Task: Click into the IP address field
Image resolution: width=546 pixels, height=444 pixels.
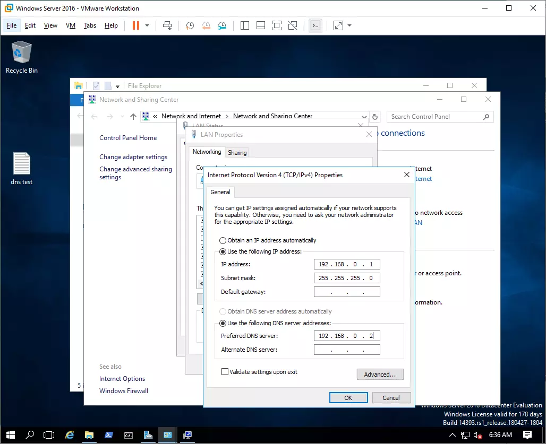Action: point(347,264)
